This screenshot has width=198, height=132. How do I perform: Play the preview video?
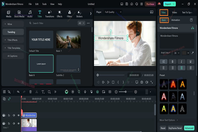pos(108,82)
